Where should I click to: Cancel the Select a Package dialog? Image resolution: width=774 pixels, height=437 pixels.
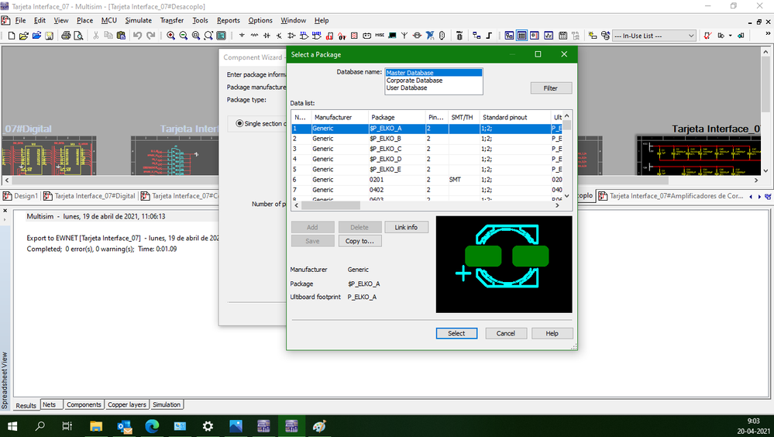coord(506,333)
